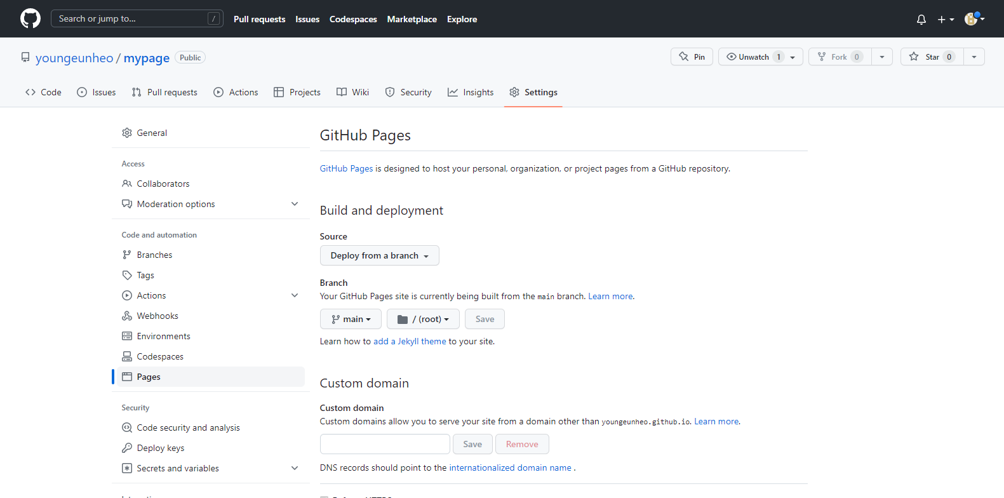This screenshot has height=498, width=1004.
Task: Follow the add a Jekyll theme link
Action: coord(410,341)
